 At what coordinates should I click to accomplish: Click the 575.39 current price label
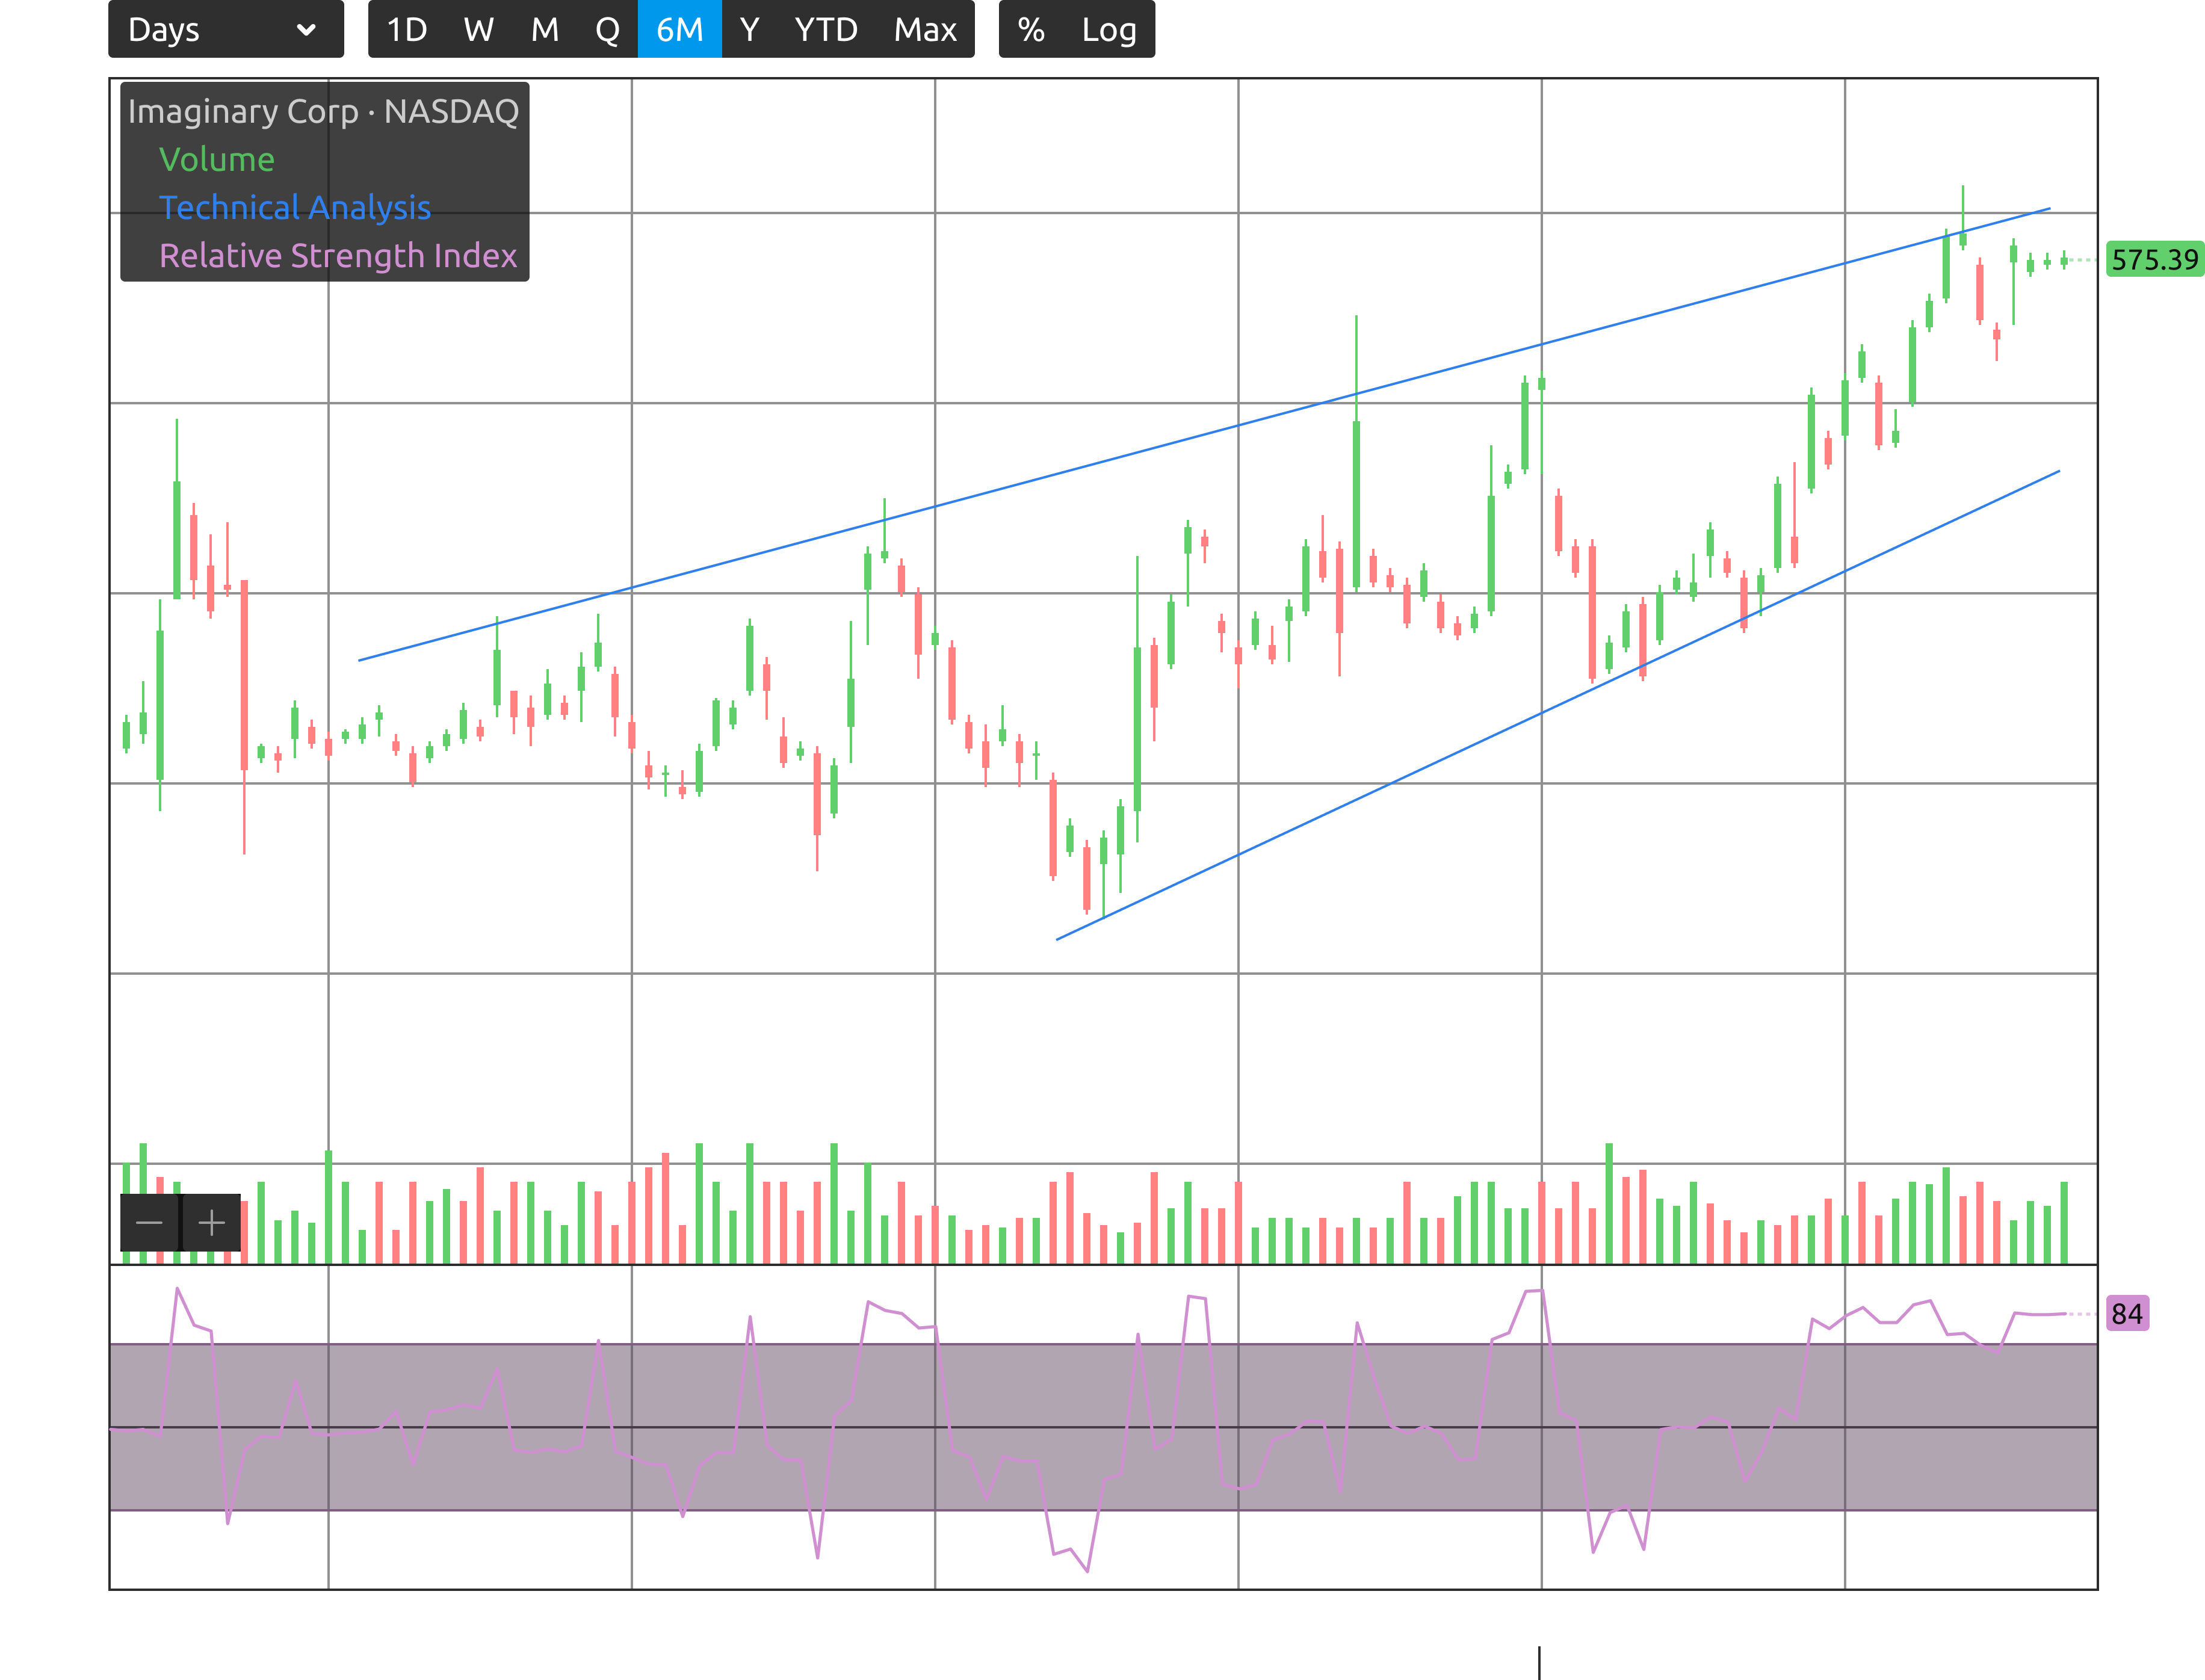point(2154,260)
